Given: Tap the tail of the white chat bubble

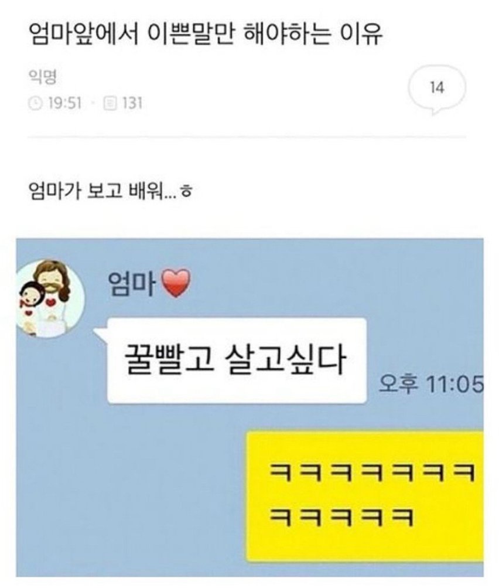Looking at the screenshot, I should (101, 334).
